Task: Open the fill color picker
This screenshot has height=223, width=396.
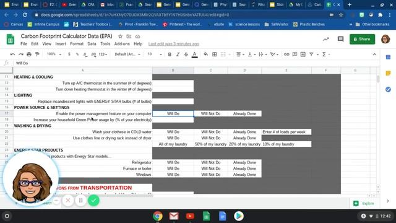Action: 206,55
